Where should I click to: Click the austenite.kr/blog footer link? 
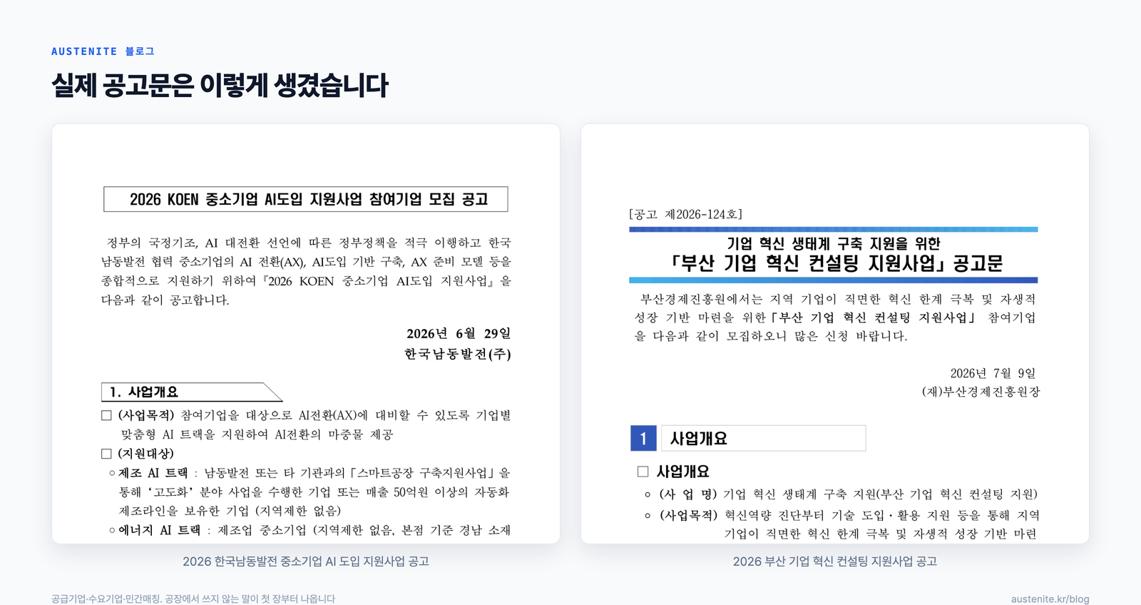click(x=1050, y=599)
